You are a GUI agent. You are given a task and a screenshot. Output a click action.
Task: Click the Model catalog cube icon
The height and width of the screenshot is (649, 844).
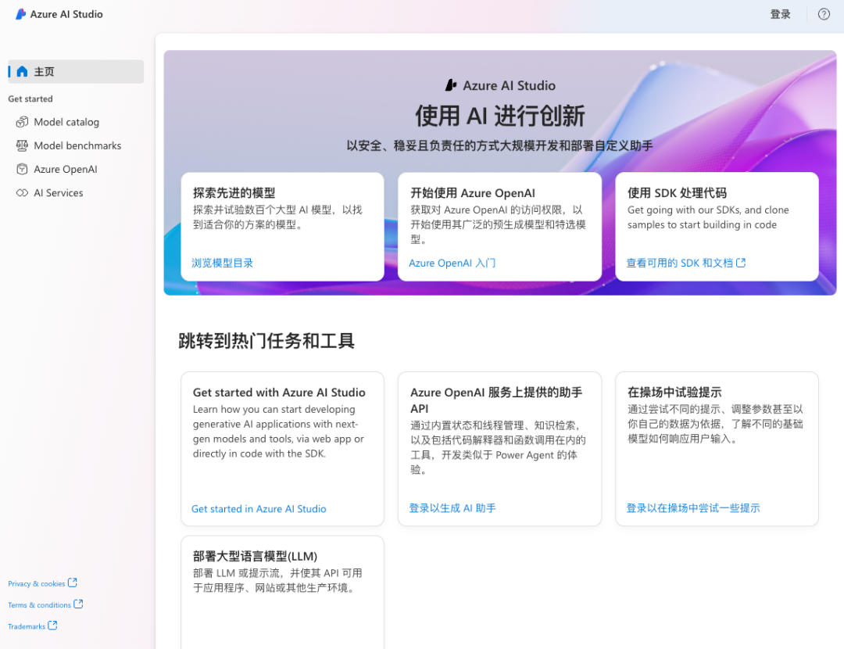pyautogui.click(x=22, y=122)
